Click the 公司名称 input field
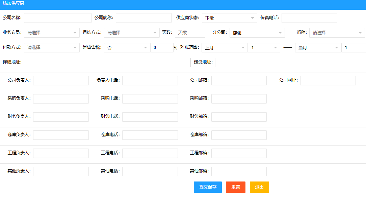Viewport: 366px width, 202px height. (57, 17)
